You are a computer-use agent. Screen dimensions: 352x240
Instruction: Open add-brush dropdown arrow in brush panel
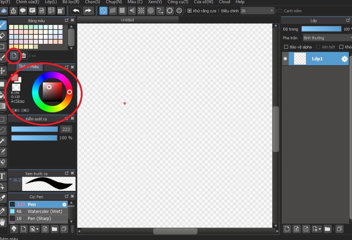(37, 229)
